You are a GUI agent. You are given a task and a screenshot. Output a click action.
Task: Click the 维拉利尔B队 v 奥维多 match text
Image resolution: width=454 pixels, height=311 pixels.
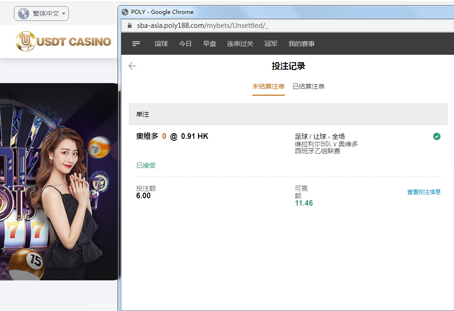326,144
